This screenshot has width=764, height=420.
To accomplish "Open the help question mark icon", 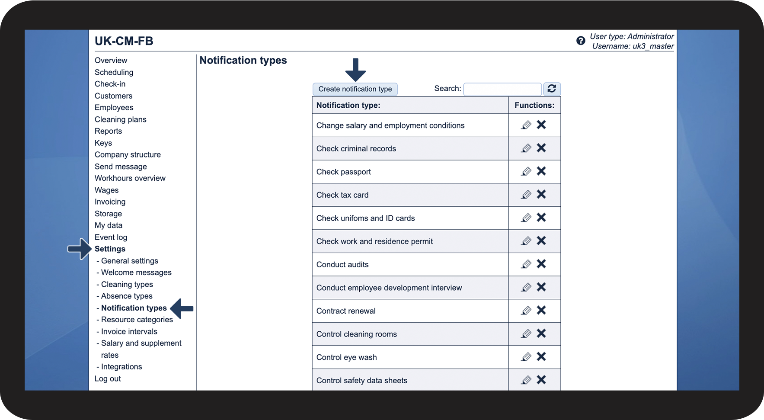I will [581, 41].
